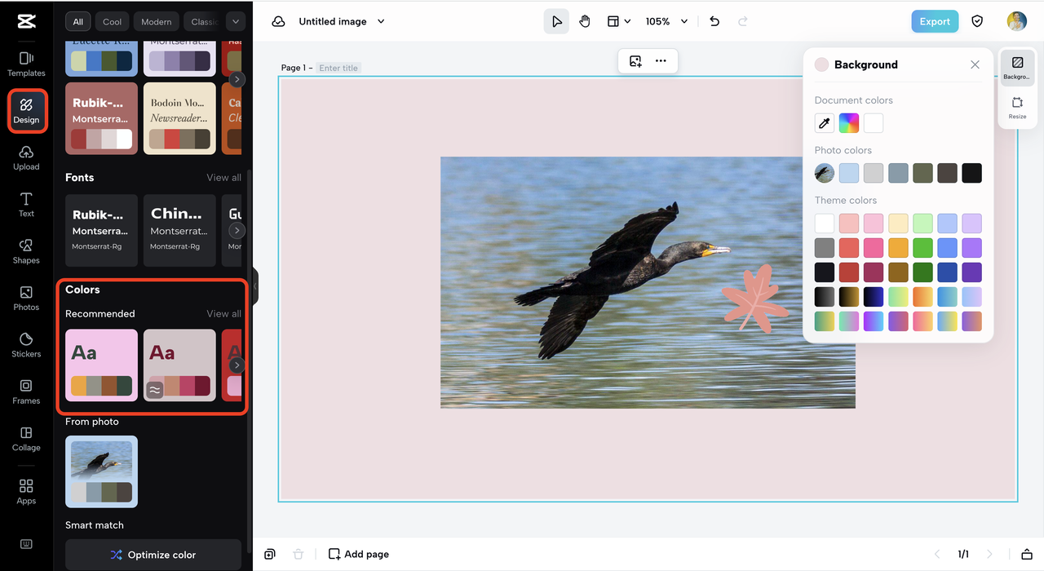The image size is (1044, 571).
Task: Open the user profile avatar
Action: point(1016,21)
